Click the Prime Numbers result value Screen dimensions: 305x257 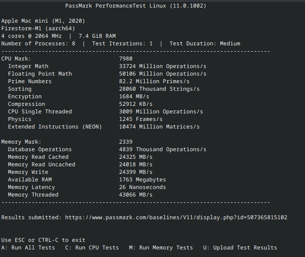click(154, 81)
